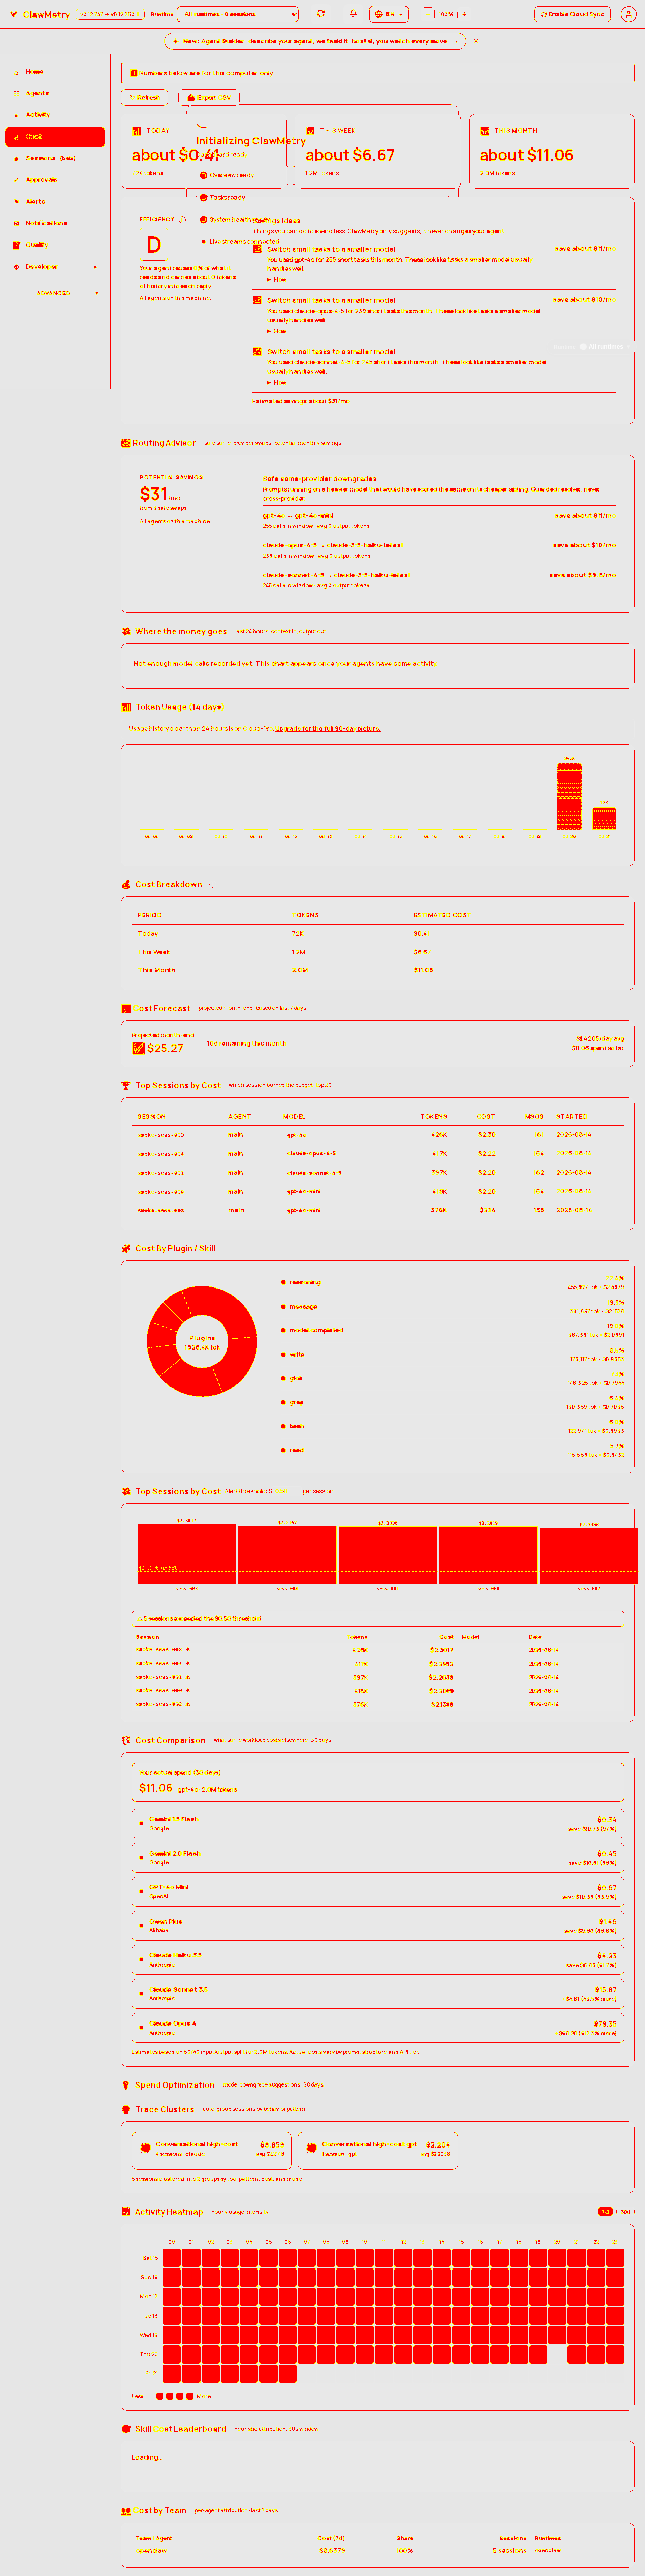Image resolution: width=645 pixels, height=2576 pixels.
Task: Select the GPT-4o Mini comparison row
Action: click(x=378, y=1891)
